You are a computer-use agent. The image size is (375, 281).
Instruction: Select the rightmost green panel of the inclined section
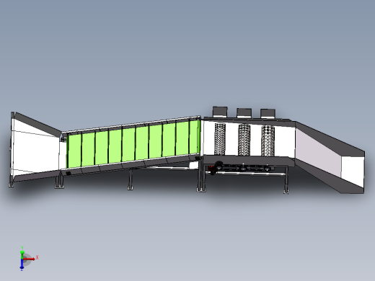(195, 137)
